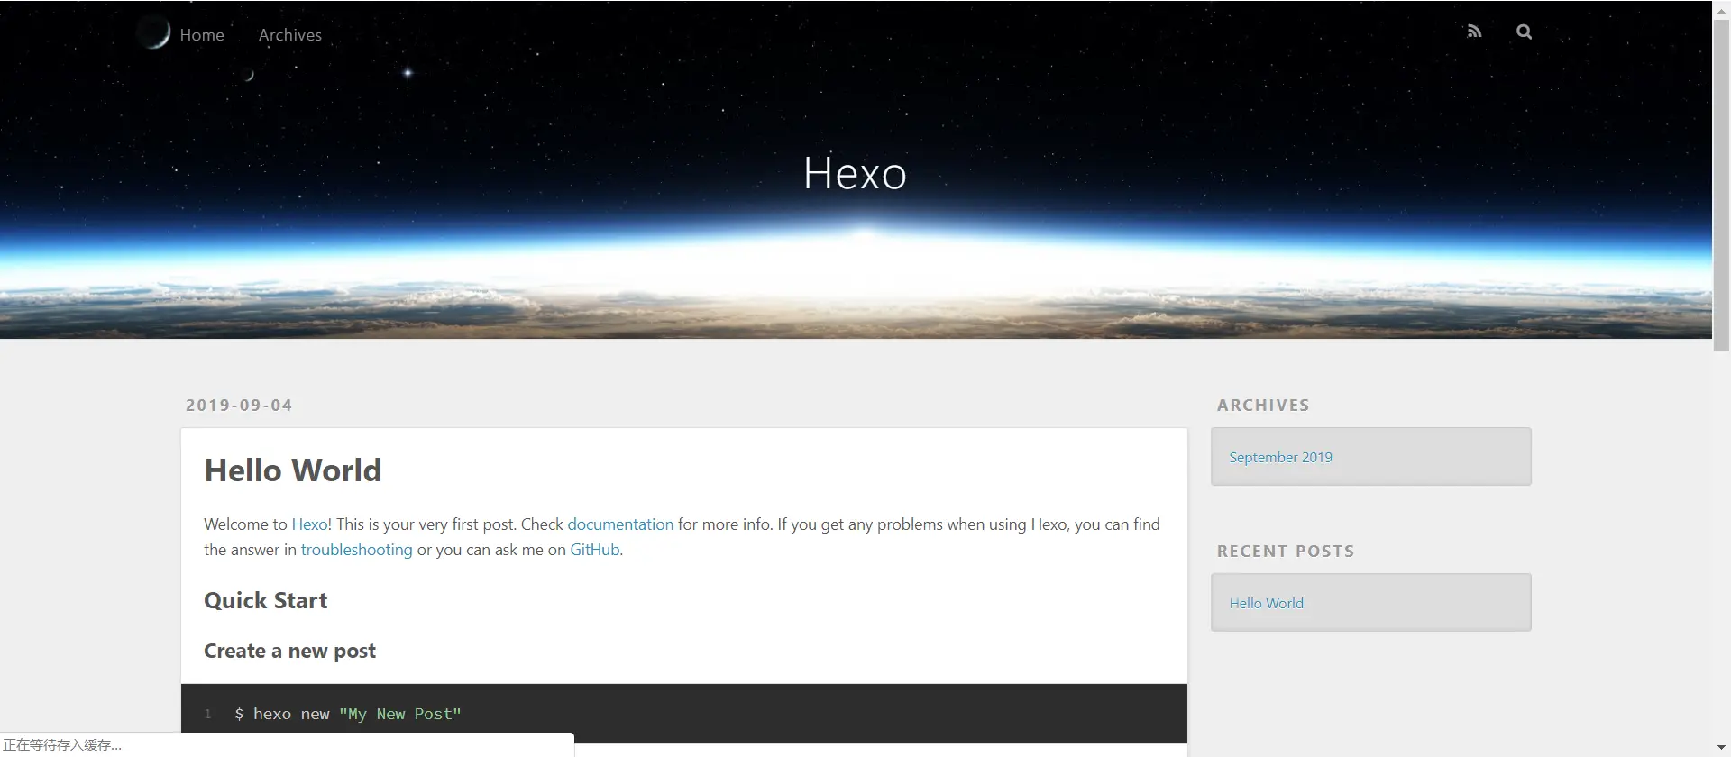Open the documentation link
Image resolution: width=1731 pixels, height=757 pixels.
click(x=619, y=524)
